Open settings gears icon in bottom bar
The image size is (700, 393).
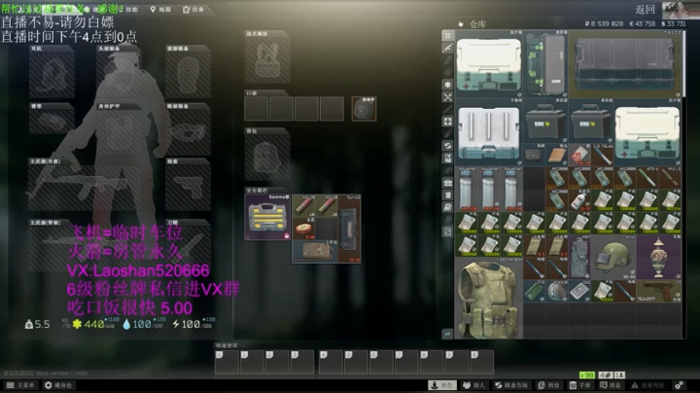[679, 385]
